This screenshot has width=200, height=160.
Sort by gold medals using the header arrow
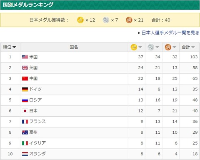140,47
